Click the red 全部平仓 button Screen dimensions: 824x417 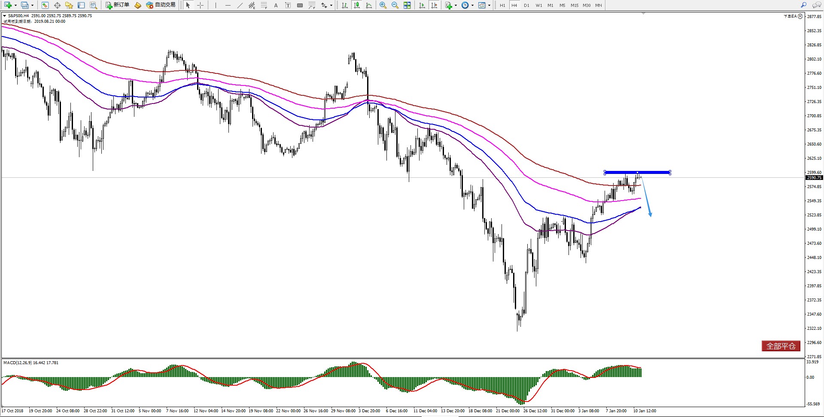(781, 346)
